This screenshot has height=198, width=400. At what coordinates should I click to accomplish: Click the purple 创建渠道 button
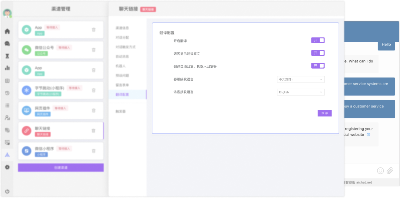click(x=61, y=168)
